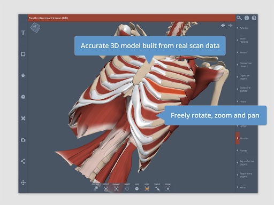Select the pan move arrows icon

click(x=23, y=183)
